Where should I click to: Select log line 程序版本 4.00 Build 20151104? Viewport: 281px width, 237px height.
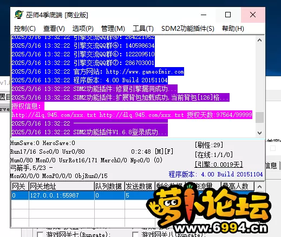pos(90,80)
